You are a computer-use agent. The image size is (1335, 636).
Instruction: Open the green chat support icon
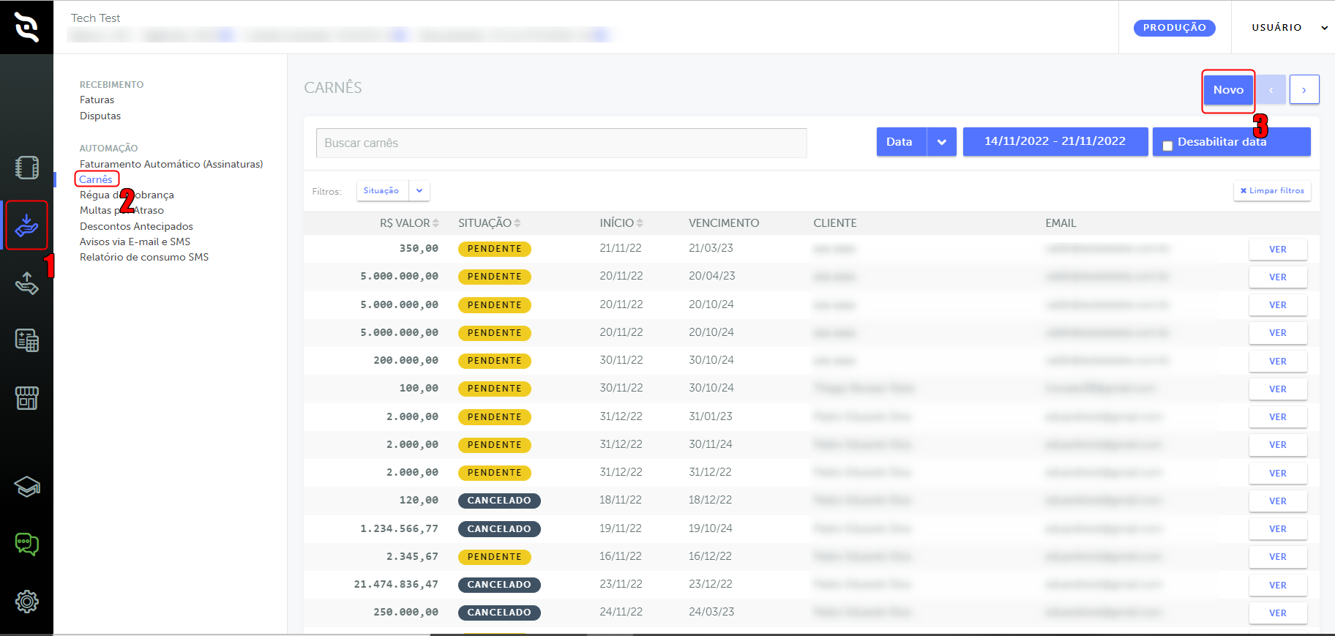(27, 544)
